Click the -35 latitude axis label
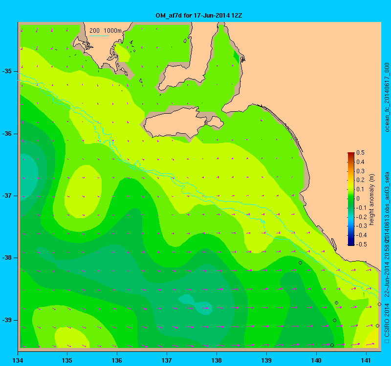Screen dimensions: 391x366 coord(7,71)
